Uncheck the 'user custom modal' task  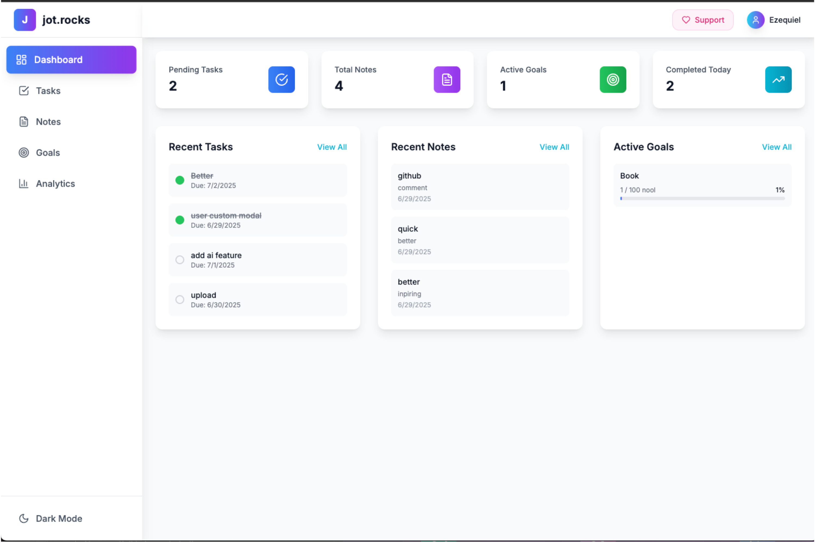pyautogui.click(x=180, y=220)
